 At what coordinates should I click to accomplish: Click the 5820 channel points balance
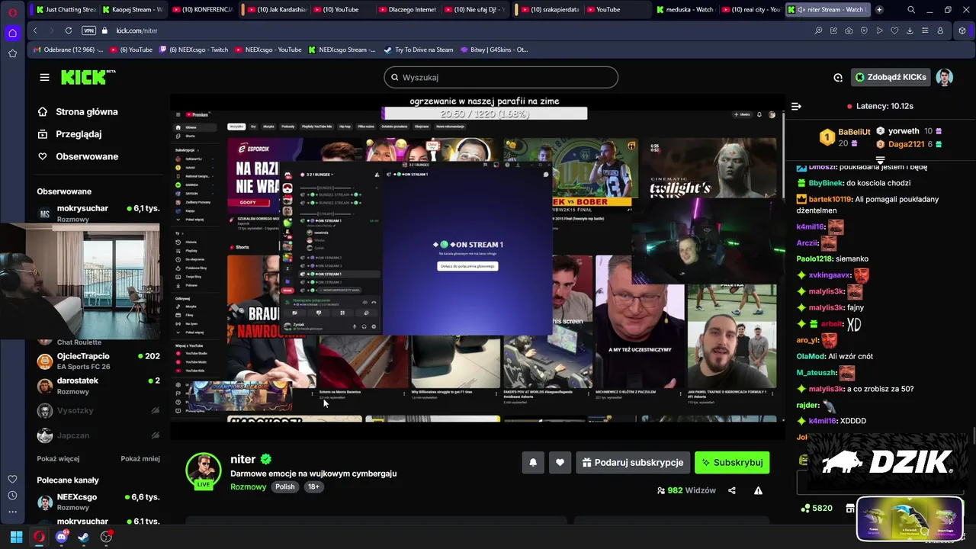coord(816,508)
